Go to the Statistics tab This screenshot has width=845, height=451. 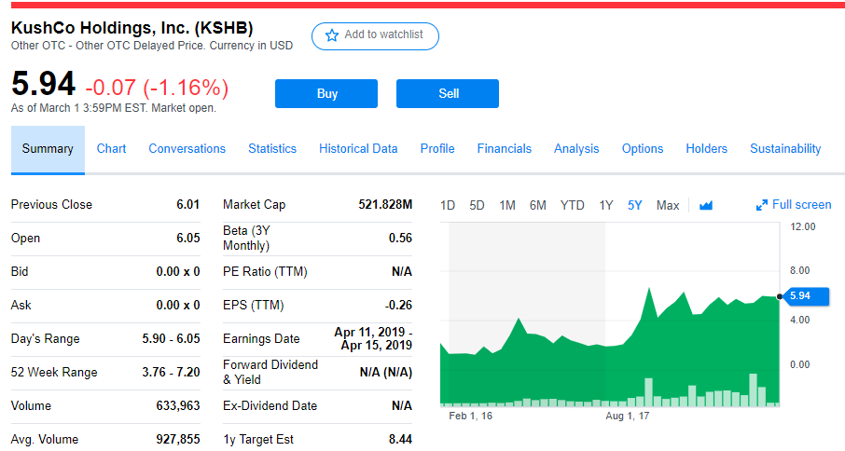coord(272,149)
